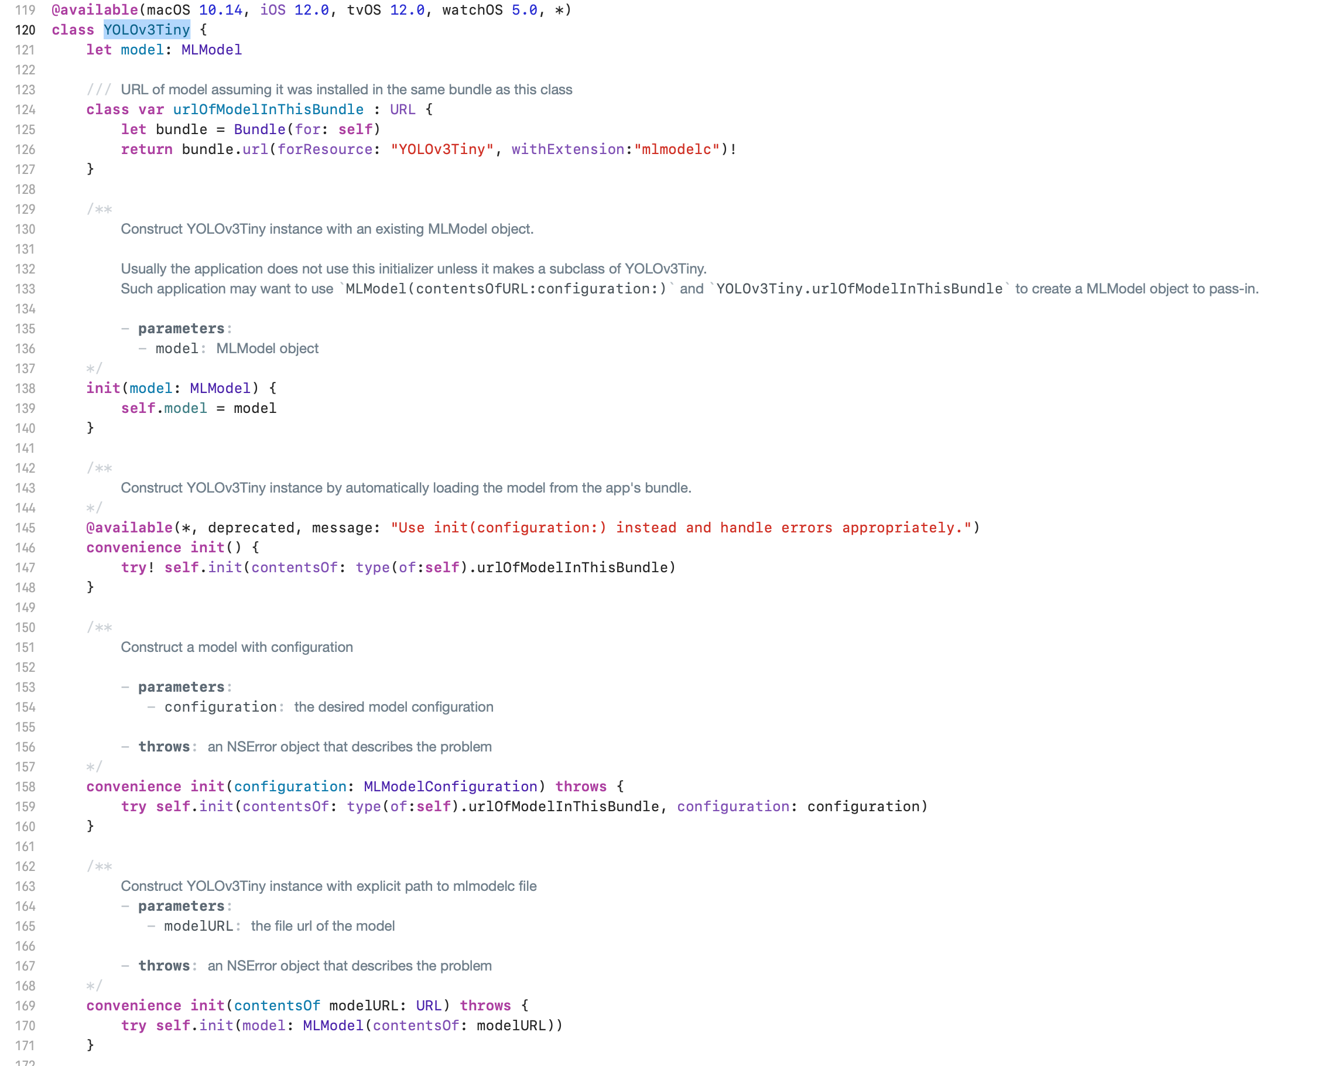Click URL type after modelURL parameter
Image resolution: width=1335 pixels, height=1066 pixels.
(429, 1006)
